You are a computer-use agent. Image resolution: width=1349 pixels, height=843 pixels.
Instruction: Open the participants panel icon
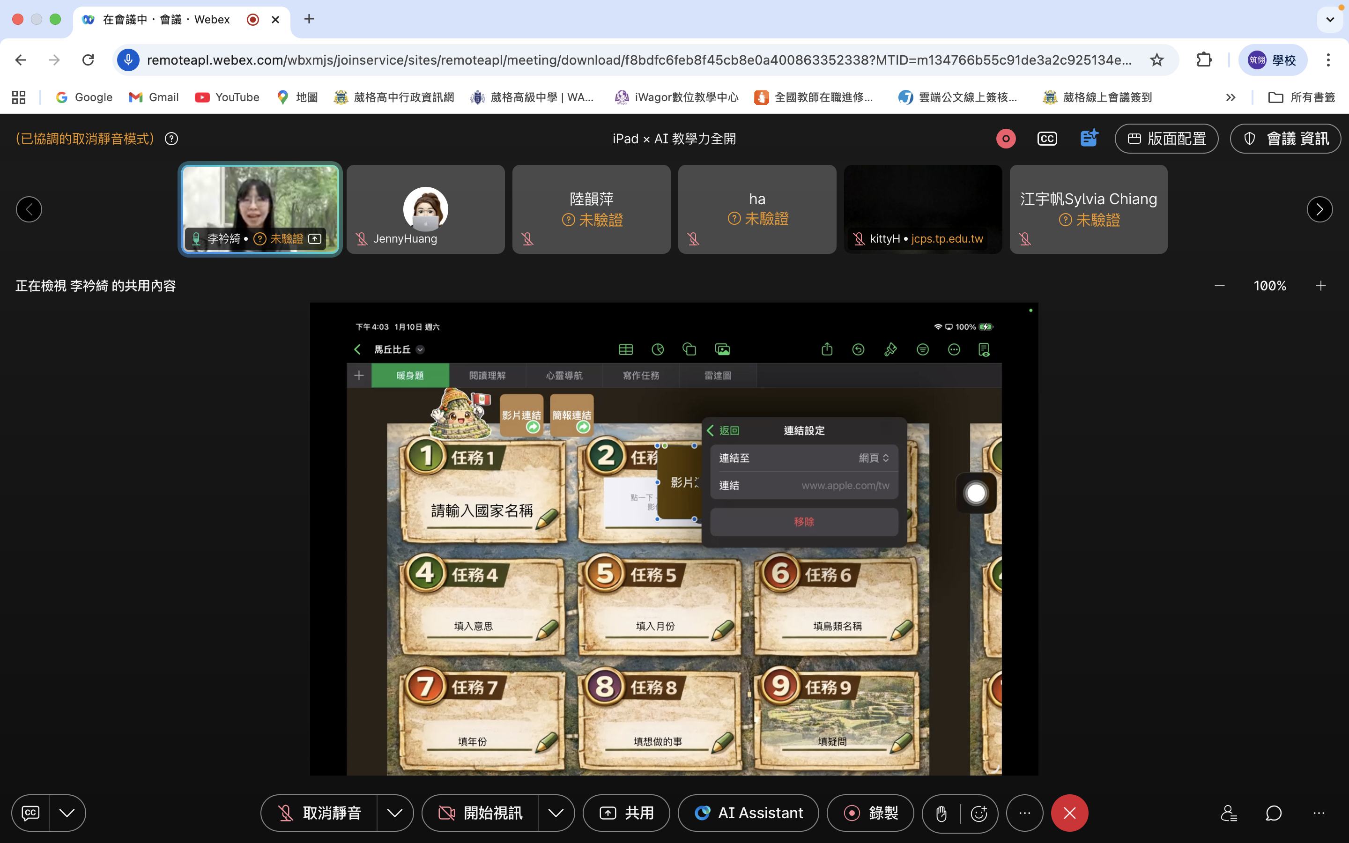(1229, 813)
